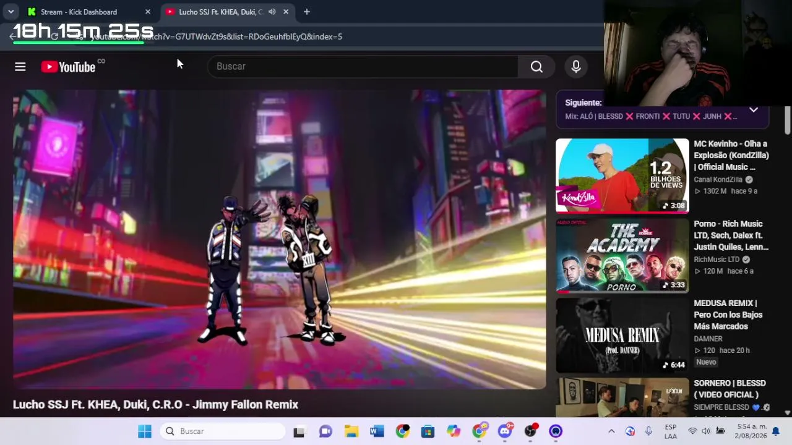Click the magnifier search button on YouTube
This screenshot has height=445, width=792.
coord(536,67)
